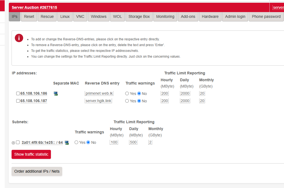Select the IPv6 subnet checkbox
The image size is (284, 188).
click(18, 142)
